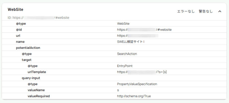Click the EntryPoint type value

[x=125, y=66]
